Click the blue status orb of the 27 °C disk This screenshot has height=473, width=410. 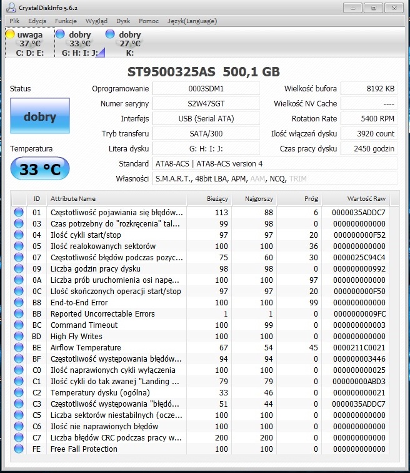110,34
